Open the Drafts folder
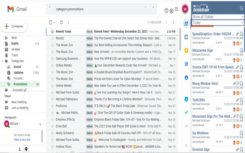The image size is (245, 153). coord(15,44)
